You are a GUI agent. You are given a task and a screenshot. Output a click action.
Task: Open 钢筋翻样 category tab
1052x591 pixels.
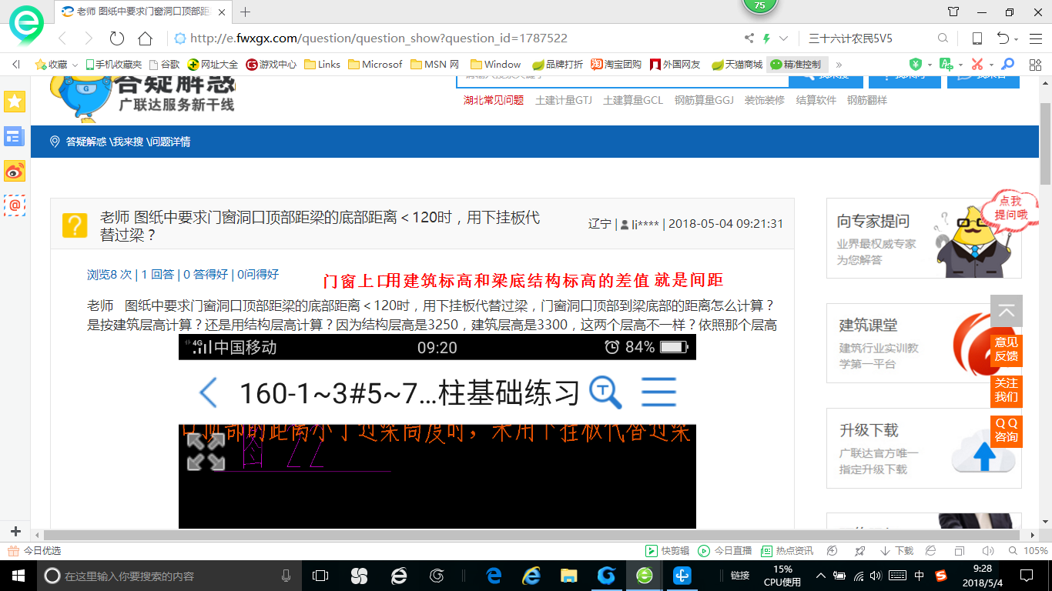click(867, 100)
